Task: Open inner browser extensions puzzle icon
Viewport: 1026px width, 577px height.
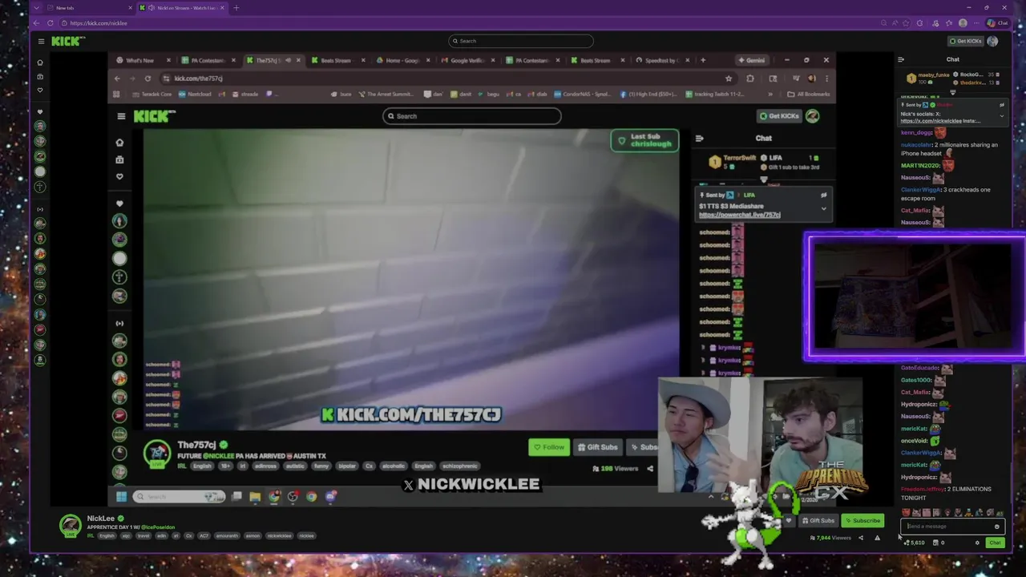Action: coord(750,79)
